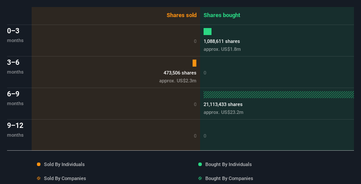The height and width of the screenshot is (184, 361).
Task: Click the 473,506 shares text
Action: point(180,73)
